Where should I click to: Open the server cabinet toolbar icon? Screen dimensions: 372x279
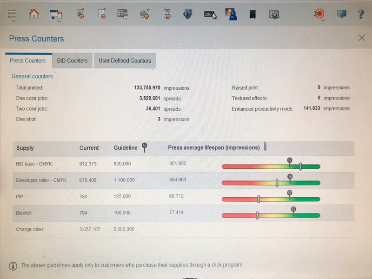tap(252, 14)
